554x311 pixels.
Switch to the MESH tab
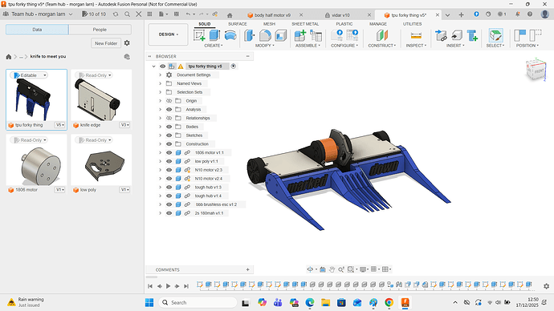point(269,24)
